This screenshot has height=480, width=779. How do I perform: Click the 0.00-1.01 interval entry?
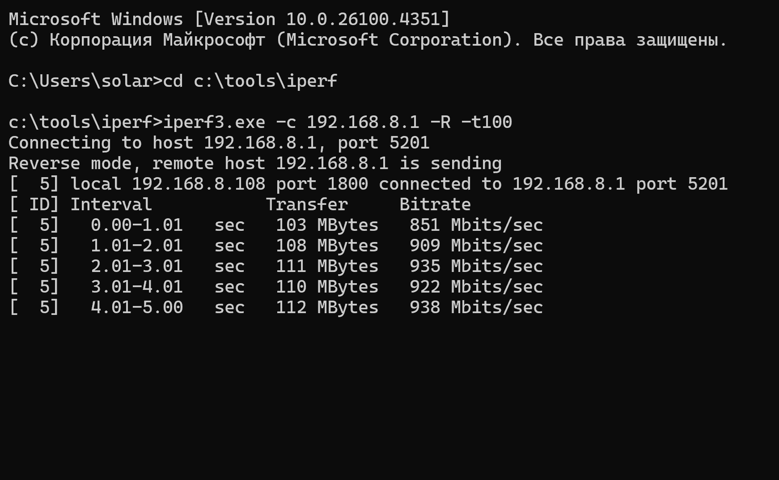pos(137,225)
